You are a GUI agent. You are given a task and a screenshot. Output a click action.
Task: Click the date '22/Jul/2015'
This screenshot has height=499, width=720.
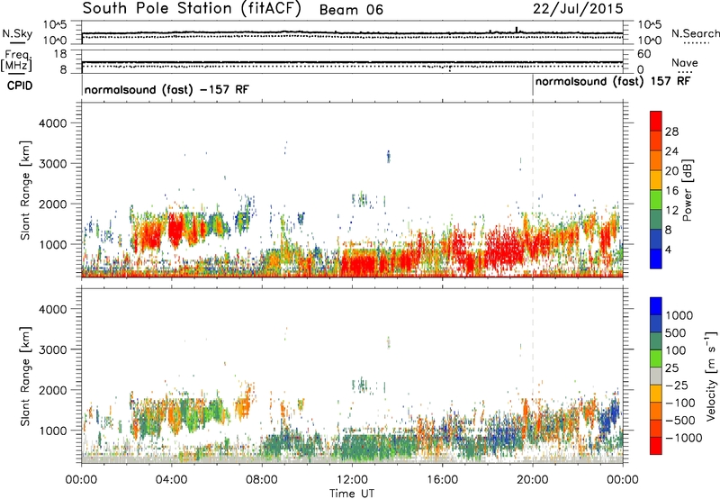(x=578, y=9)
